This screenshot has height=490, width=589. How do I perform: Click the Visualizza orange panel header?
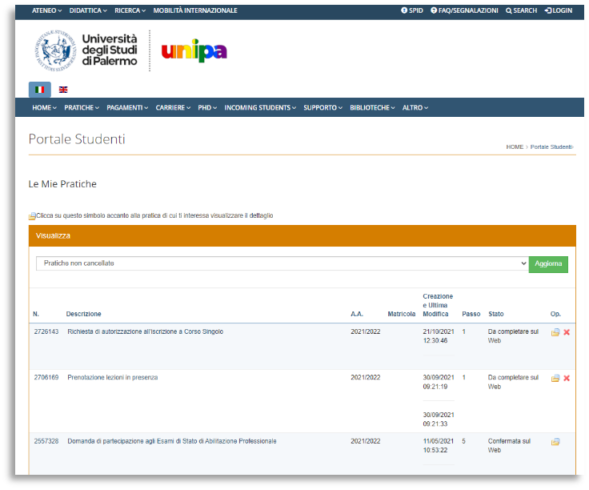[302, 236]
